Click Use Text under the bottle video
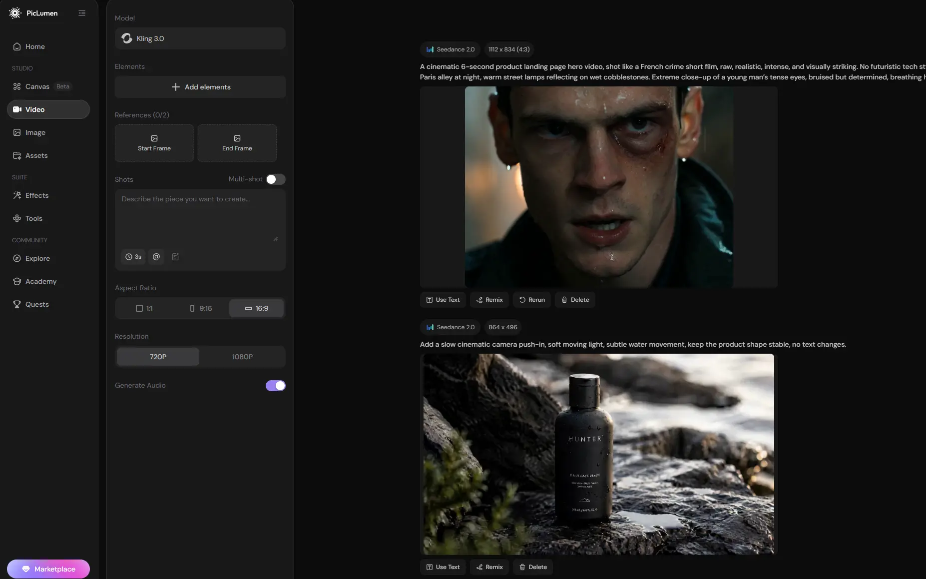 443,567
